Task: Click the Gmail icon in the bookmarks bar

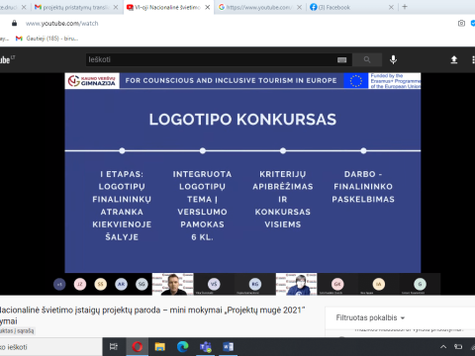Action: pyautogui.click(x=19, y=39)
